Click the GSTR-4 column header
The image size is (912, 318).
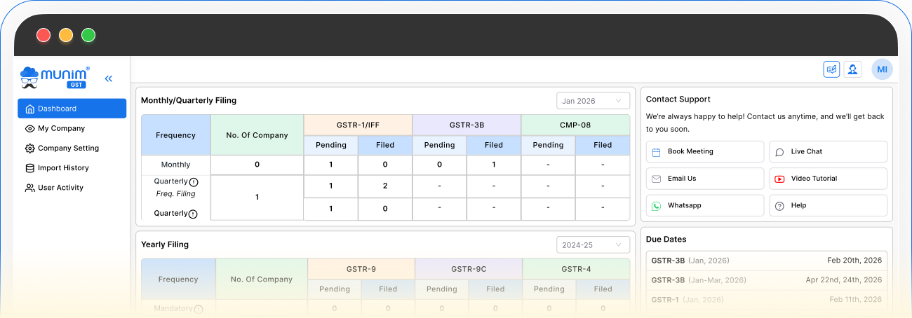[x=576, y=269]
